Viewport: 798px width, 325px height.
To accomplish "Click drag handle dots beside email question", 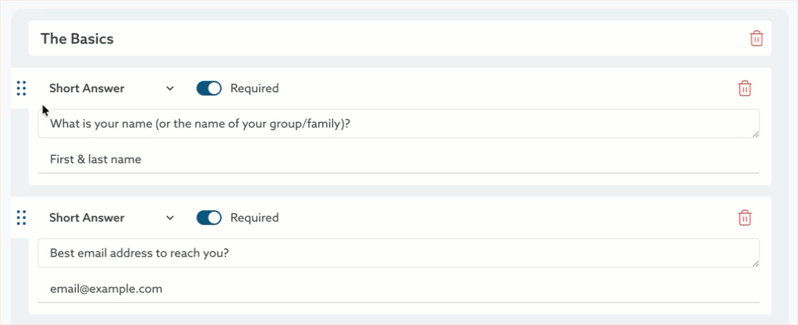I will [x=21, y=218].
